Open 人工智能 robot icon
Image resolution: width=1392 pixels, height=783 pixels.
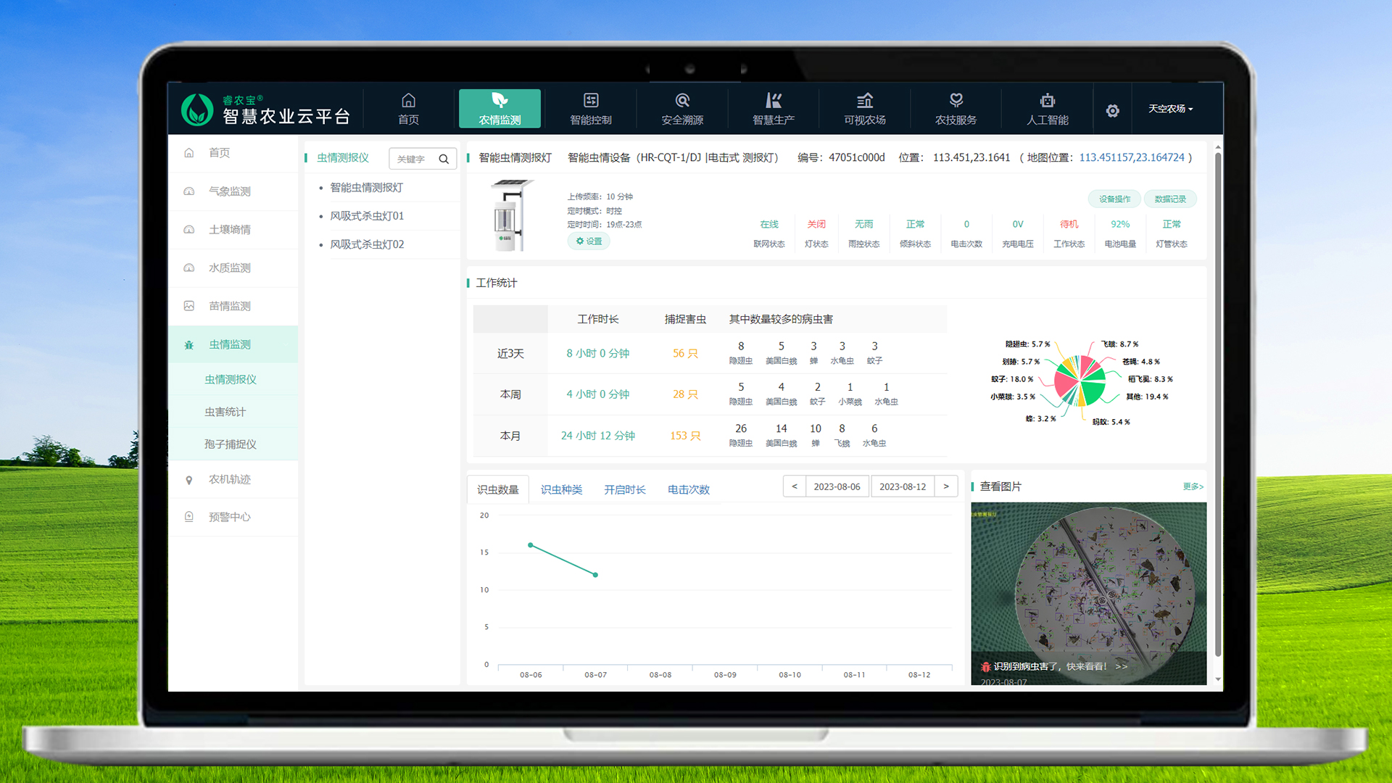point(1048,100)
